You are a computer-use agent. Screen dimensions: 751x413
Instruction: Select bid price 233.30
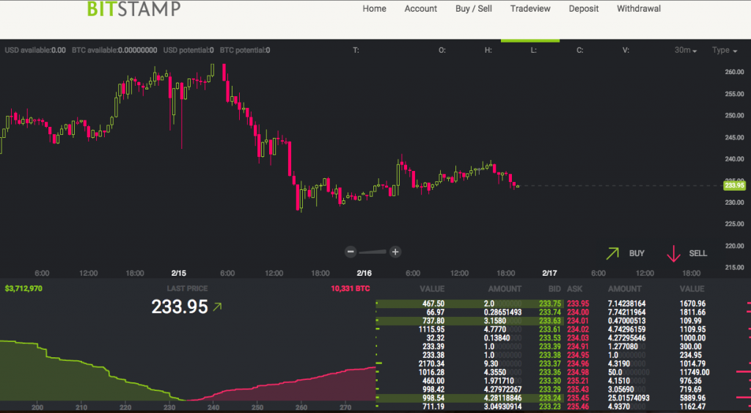[x=550, y=381]
